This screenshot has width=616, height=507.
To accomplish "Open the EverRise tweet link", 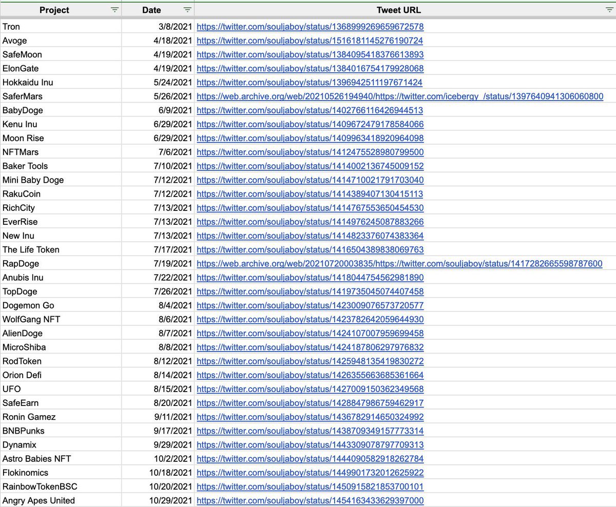I will point(310,222).
